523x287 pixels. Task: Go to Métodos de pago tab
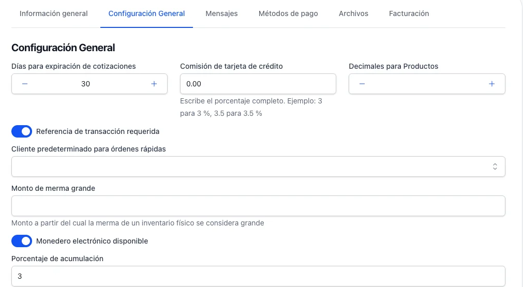tap(288, 13)
